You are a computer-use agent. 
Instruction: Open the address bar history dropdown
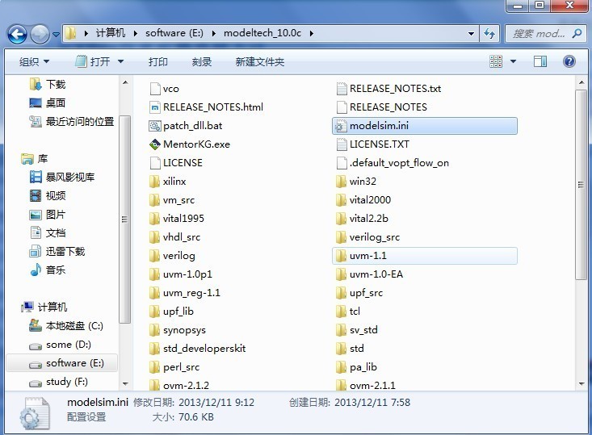click(471, 34)
